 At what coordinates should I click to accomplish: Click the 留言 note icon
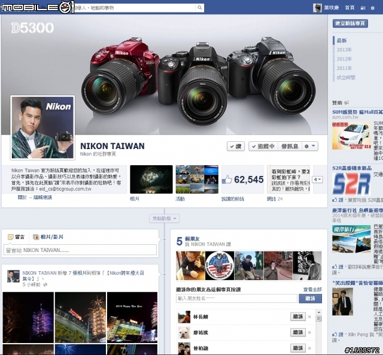(11, 237)
